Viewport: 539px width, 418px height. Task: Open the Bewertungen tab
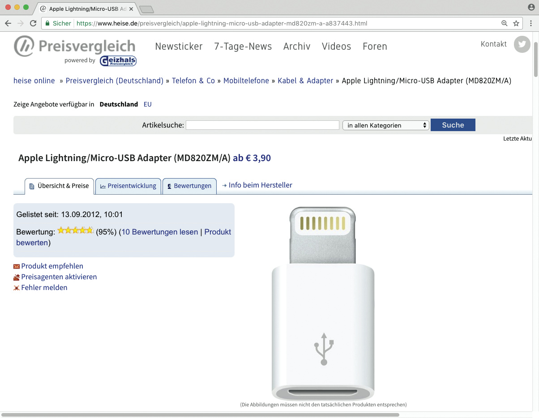189,186
